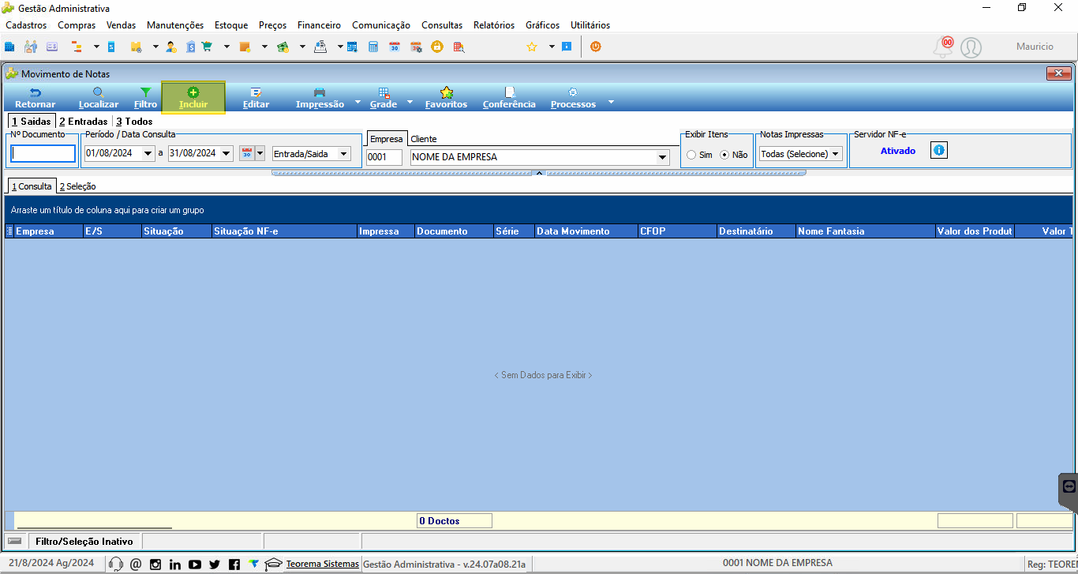Click the green money toolbar icon
Screen dimensions: 1078x574
283,47
